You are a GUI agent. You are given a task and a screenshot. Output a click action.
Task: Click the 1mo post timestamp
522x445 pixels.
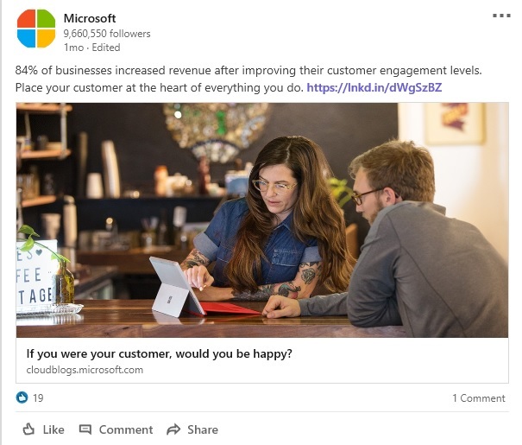point(73,48)
